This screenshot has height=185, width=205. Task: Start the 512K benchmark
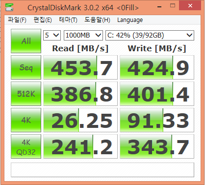(26, 94)
